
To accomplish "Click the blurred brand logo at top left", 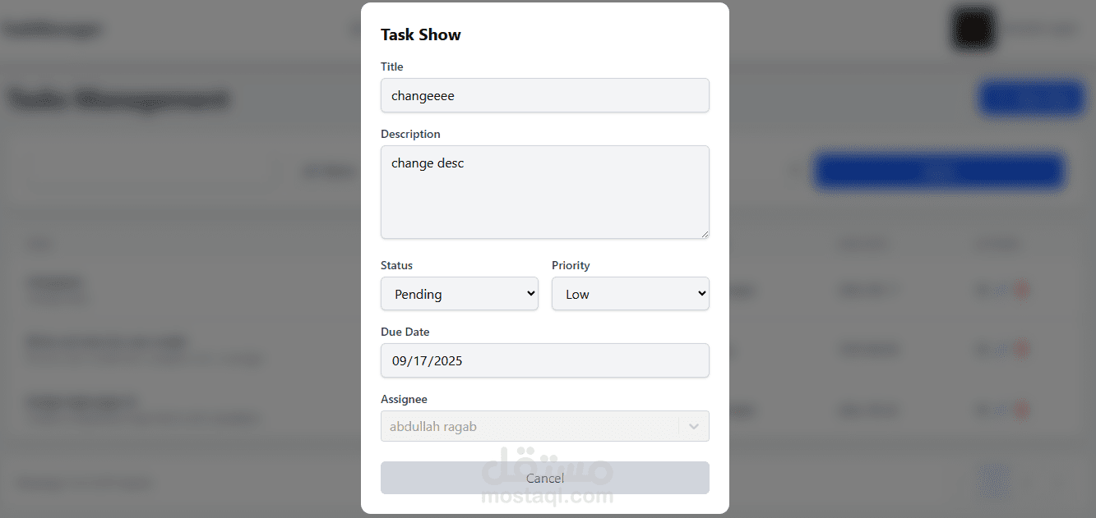I will (53, 30).
